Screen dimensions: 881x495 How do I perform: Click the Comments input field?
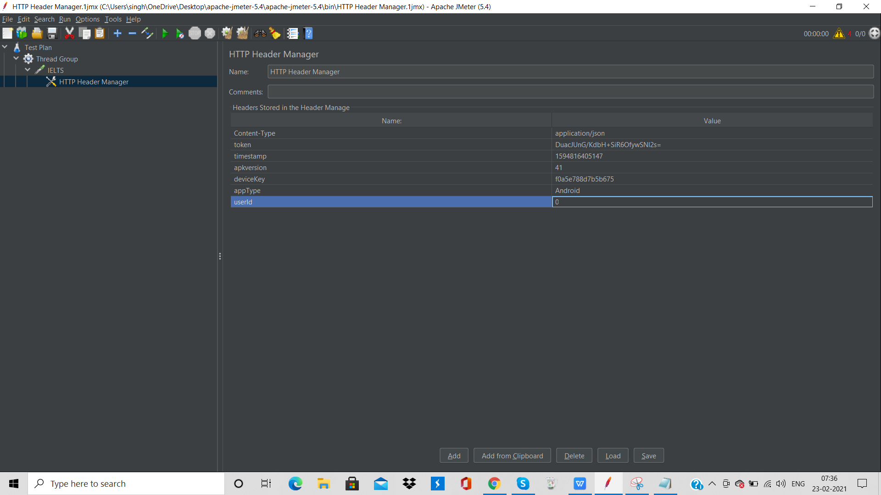[x=570, y=92]
